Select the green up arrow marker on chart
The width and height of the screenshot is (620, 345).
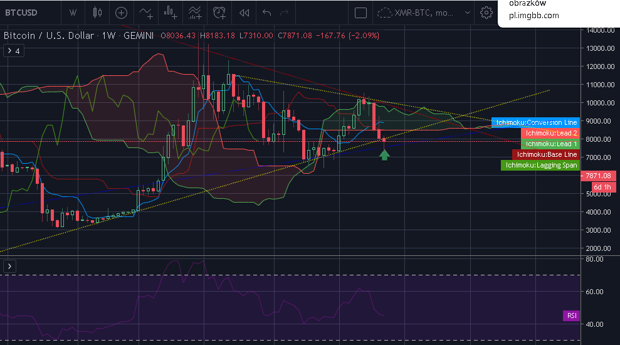pyautogui.click(x=384, y=155)
